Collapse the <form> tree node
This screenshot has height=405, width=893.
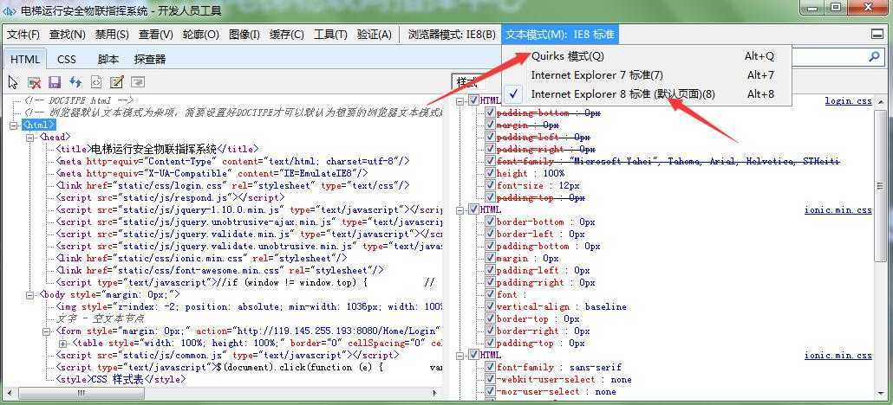click(46, 331)
